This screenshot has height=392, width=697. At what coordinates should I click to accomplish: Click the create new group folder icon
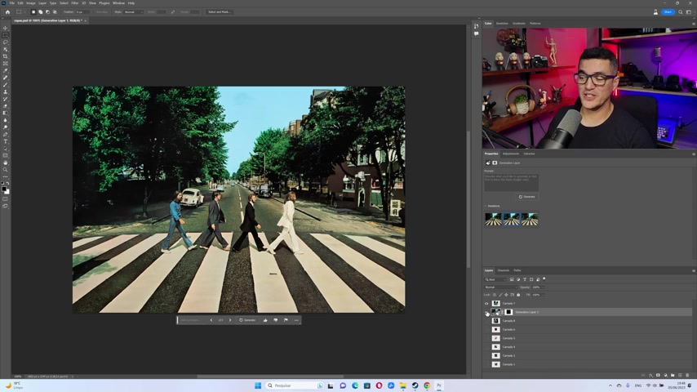pyautogui.click(x=673, y=375)
